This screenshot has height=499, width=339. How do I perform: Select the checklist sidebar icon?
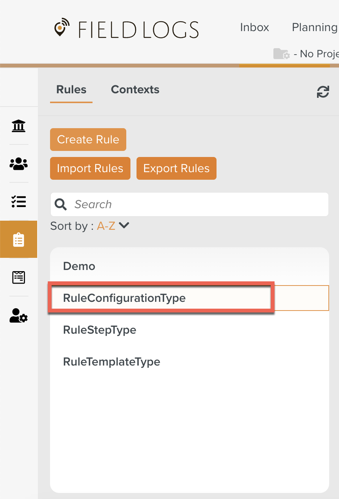(x=19, y=201)
